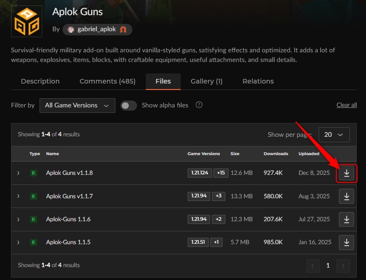
Task: Click the release type R badge for v1.1.7
Action: click(x=34, y=196)
